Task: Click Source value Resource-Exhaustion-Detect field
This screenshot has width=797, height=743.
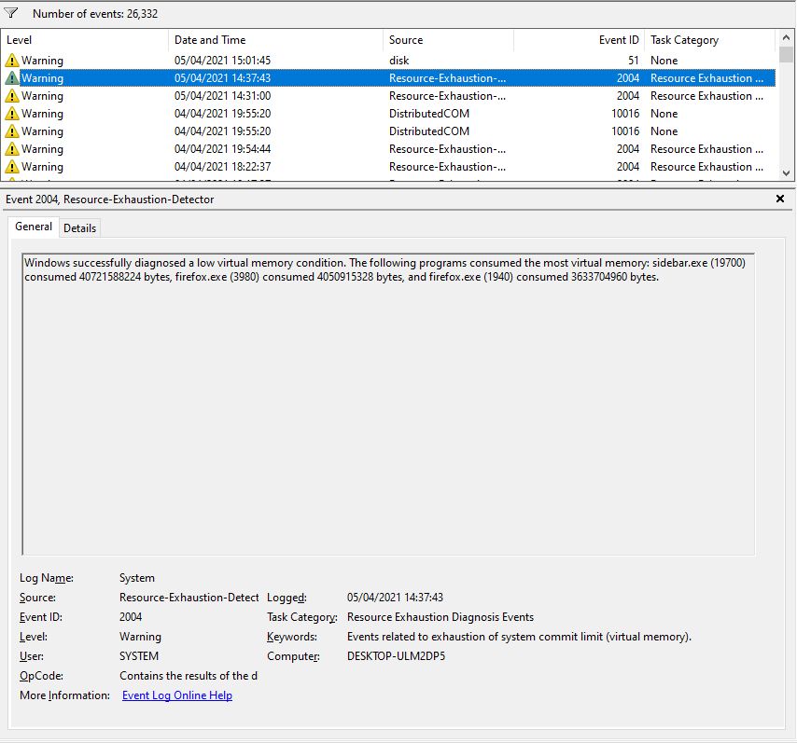Action: coord(189,598)
